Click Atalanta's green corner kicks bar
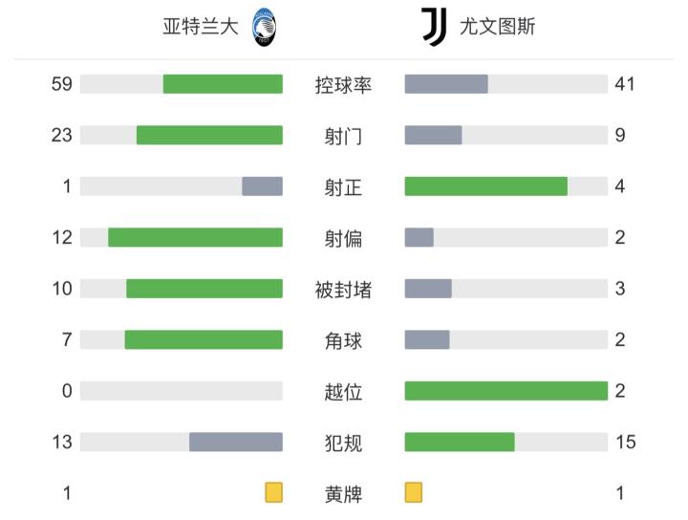Image resolution: width=688 pixels, height=520 pixels. point(204,339)
